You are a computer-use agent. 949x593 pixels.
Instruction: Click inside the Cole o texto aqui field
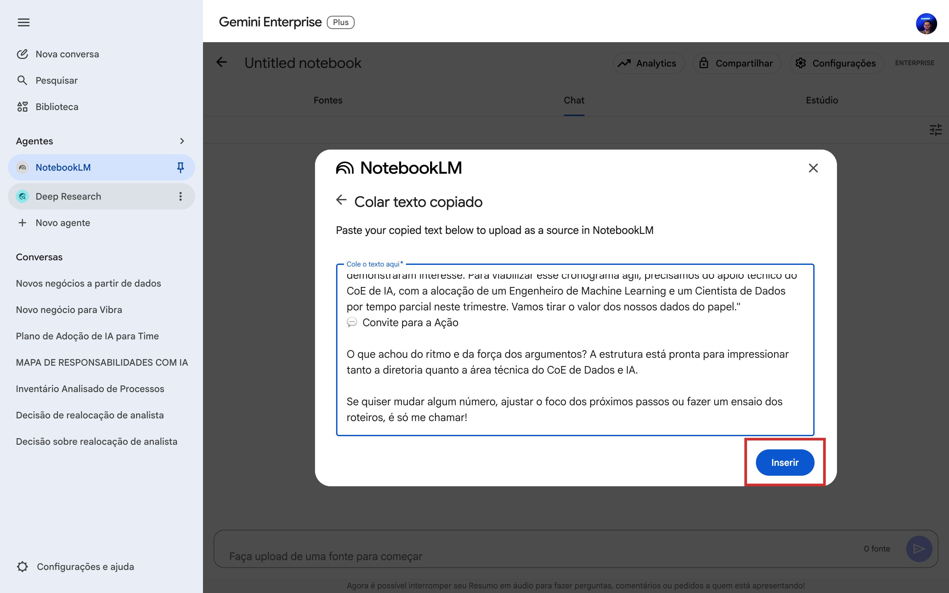tap(575, 350)
